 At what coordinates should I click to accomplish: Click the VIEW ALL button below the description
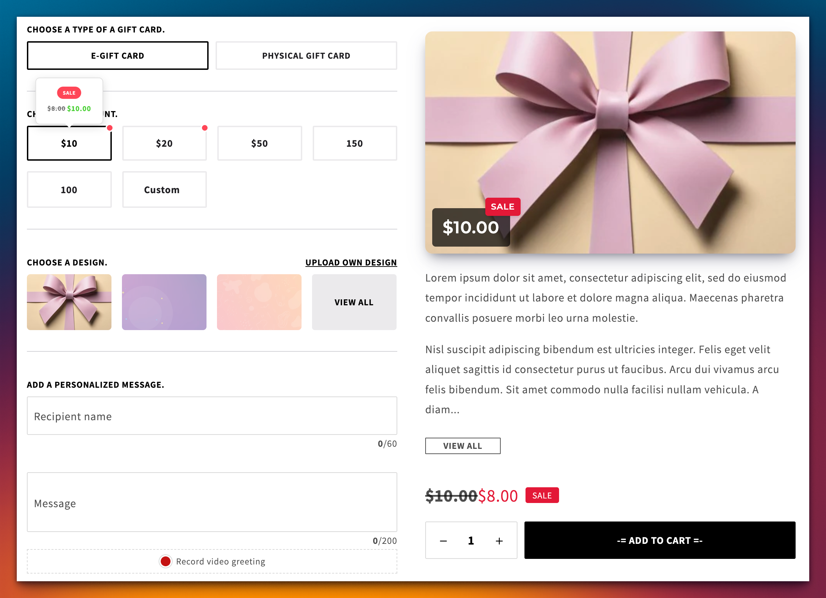pos(463,446)
